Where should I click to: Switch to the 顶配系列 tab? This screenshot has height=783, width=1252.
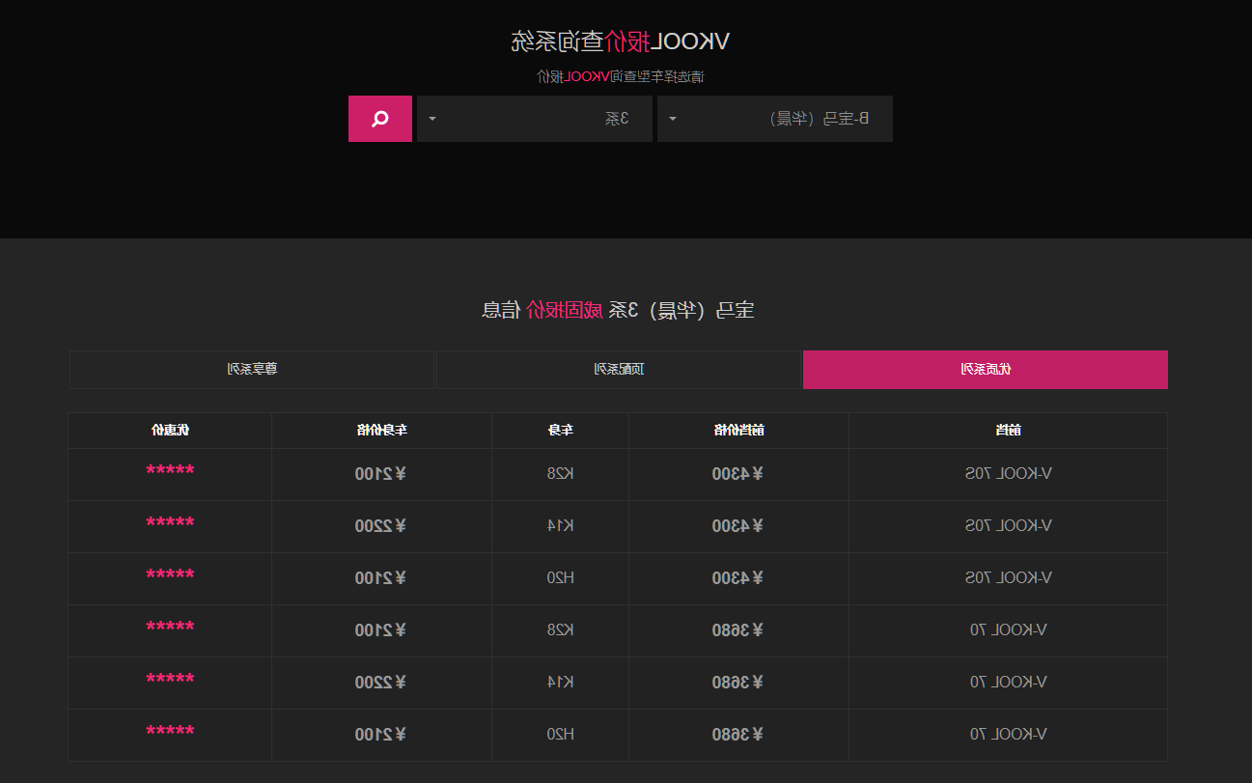[x=619, y=370]
